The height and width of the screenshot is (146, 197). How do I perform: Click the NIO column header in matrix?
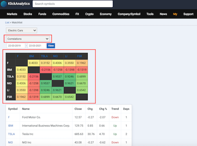(55, 56)
